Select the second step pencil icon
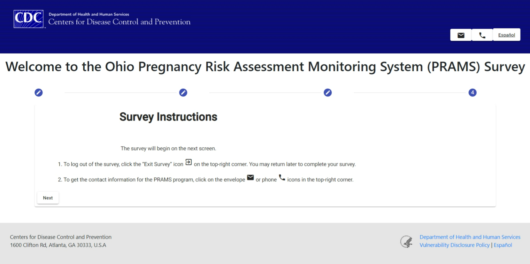This screenshot has width=530, height=264. point(183,92)
